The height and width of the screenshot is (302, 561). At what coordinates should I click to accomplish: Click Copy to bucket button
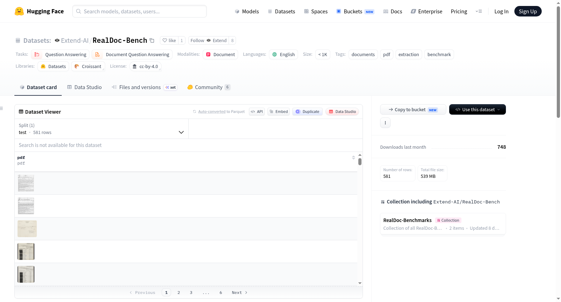413,109
